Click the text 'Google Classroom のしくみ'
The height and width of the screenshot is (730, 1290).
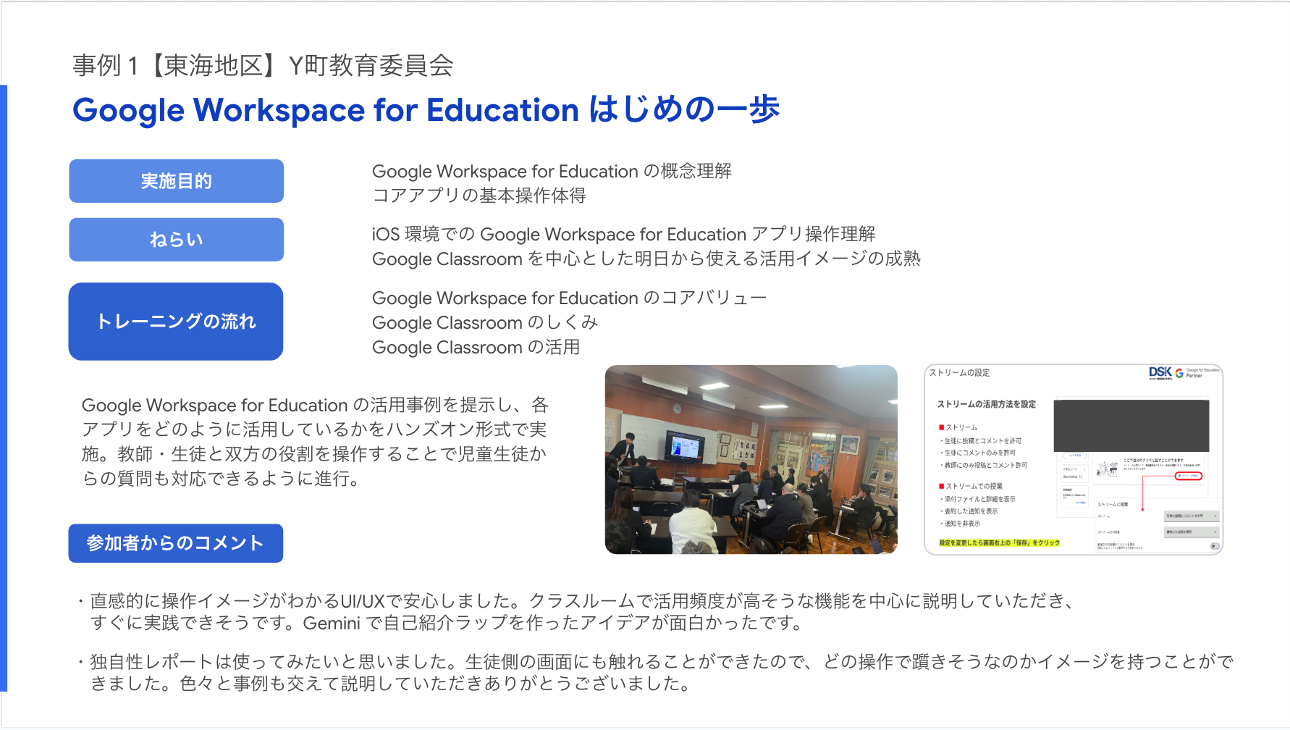coord(485,322)
